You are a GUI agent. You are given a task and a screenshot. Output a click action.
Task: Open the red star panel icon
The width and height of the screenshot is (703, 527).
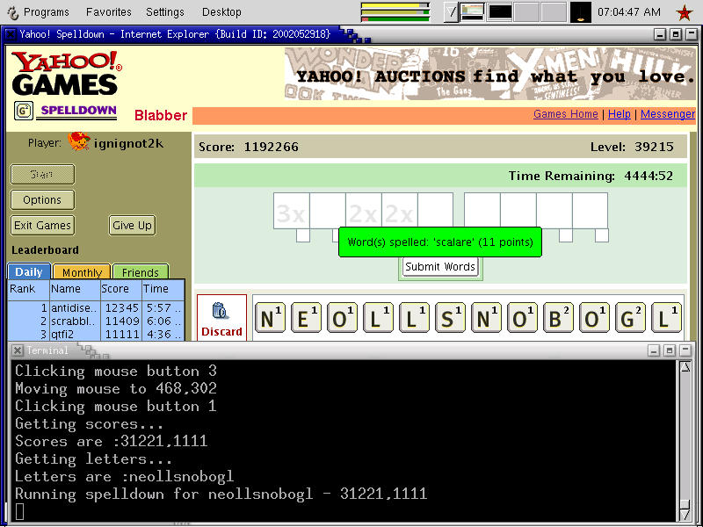pyautogui.click(x=685, y=12)
